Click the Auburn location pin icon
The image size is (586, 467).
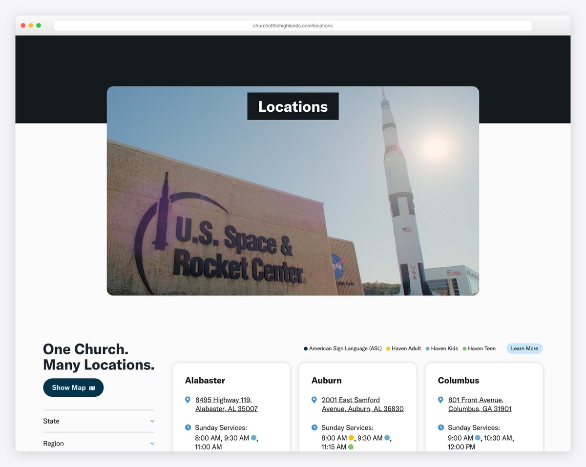click(314, 400)
